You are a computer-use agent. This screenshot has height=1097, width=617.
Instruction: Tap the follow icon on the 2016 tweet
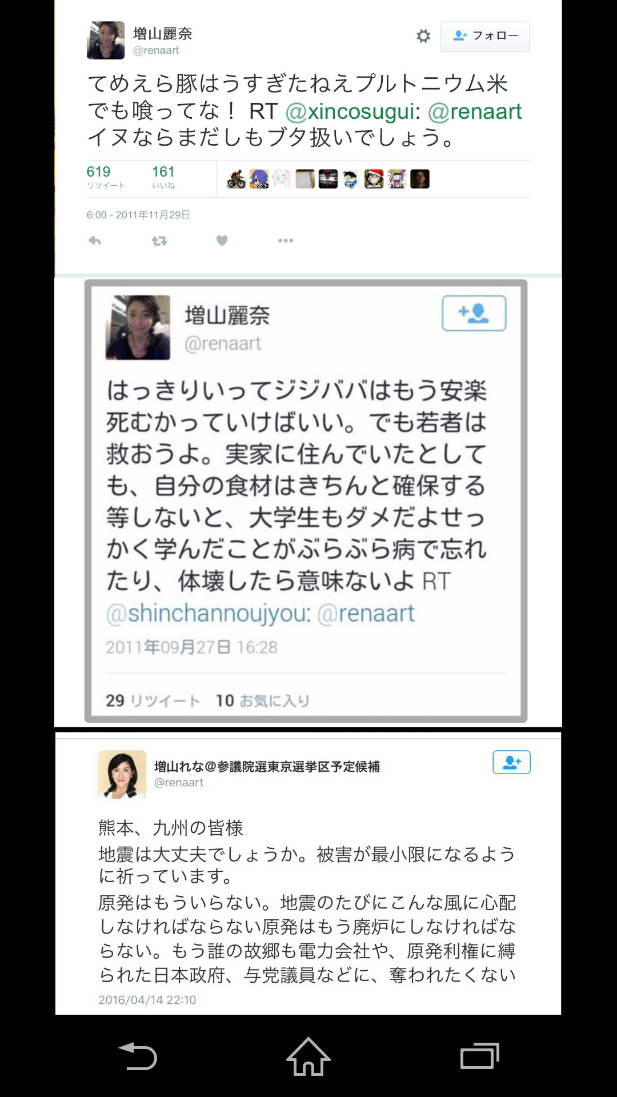[x=511, y=762]
